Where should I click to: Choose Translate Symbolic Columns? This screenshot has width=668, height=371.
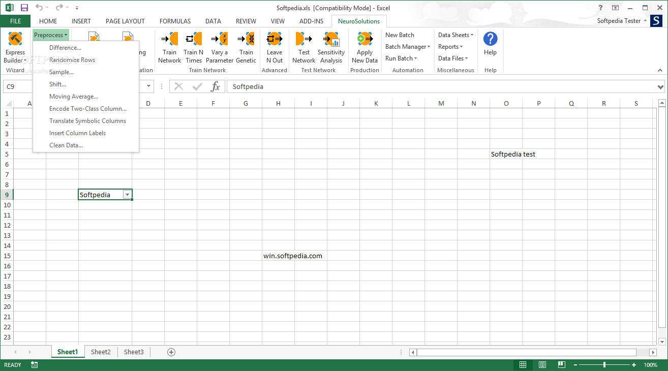[x=86, y=121]
